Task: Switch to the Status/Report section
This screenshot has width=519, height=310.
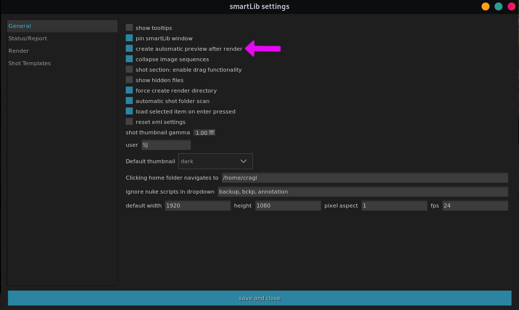Action: click(x=27, y=38)
